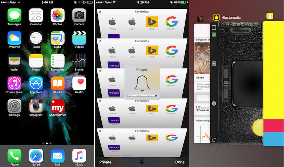Image resolution: width=284 pixels, height=167 pixels.
Task: Tap the Hipstamatic green indicator button
Action: click(x=214, y=35)
